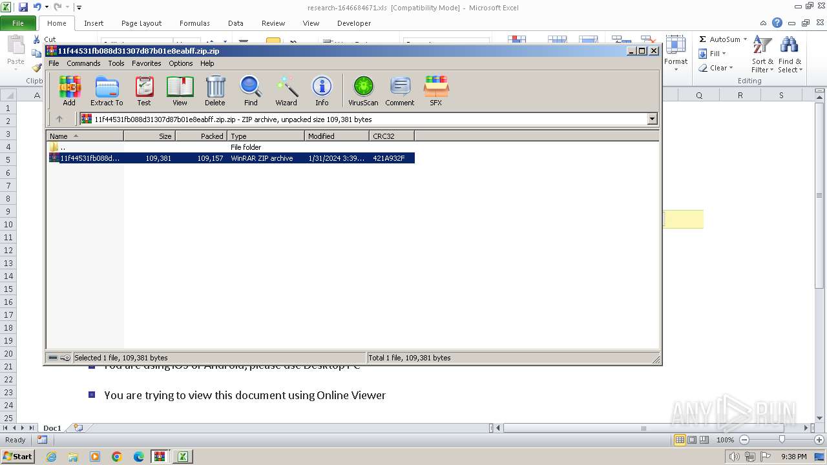This screenshot has width=827, height=465.
Task: Click the media player taskbar icon
Action: [95, 457]
